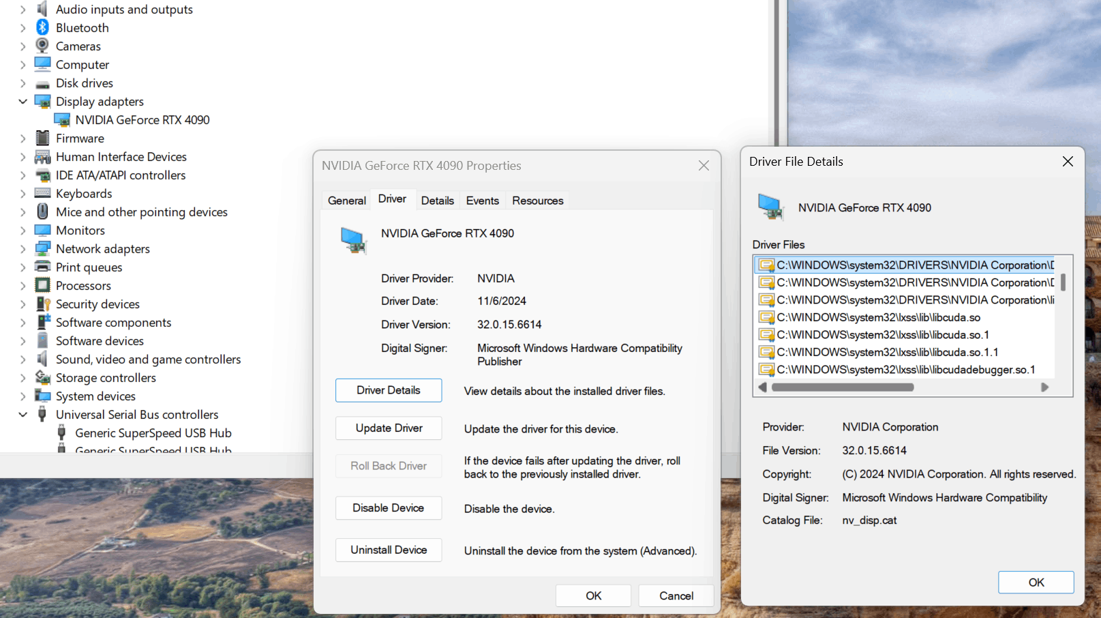Click the Update Driver button
The image size is (1101, 618).
pyautogui.click(x=389, y=428)
